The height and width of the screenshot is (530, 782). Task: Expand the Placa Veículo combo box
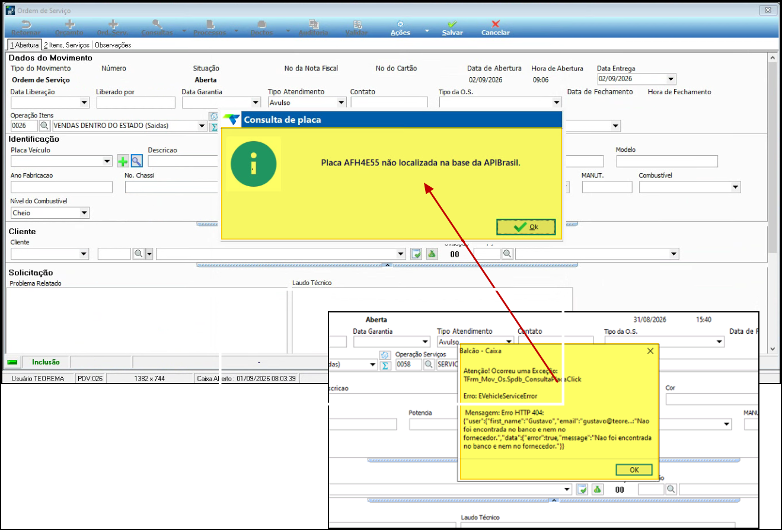point(107,161)
